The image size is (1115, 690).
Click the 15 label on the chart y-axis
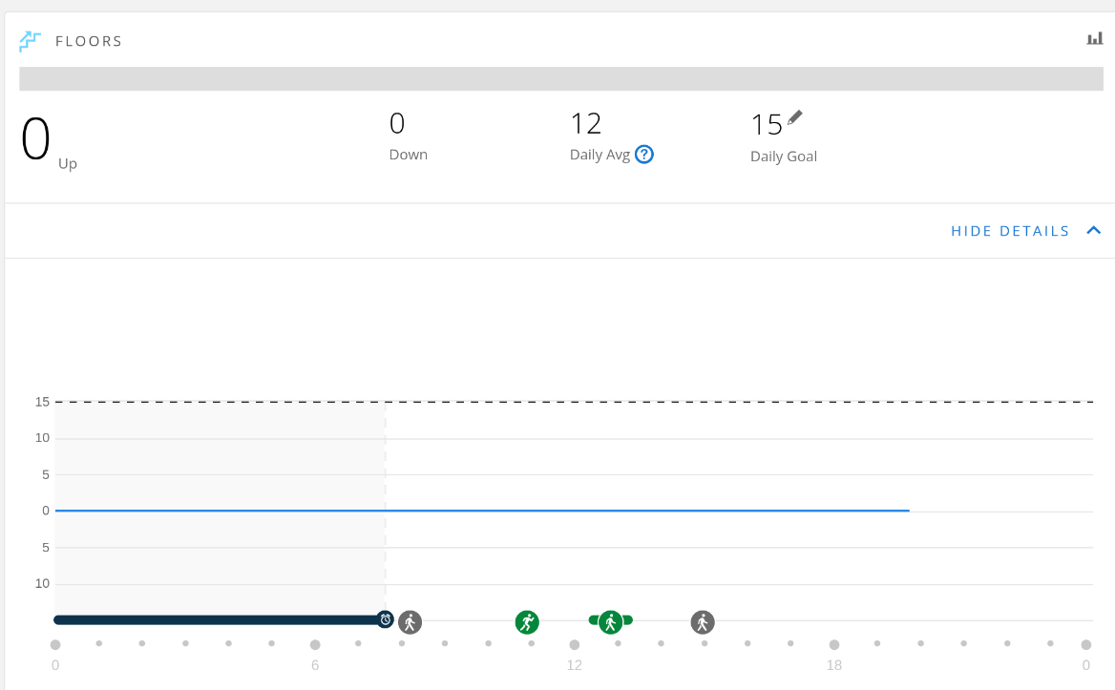pos(42,402)
